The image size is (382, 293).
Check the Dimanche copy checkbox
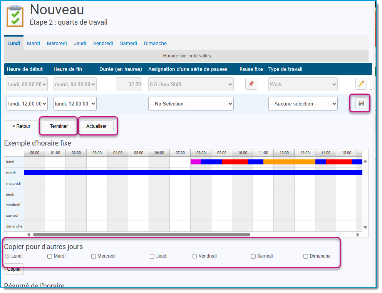pyautogui.click(x=306, y=256)
